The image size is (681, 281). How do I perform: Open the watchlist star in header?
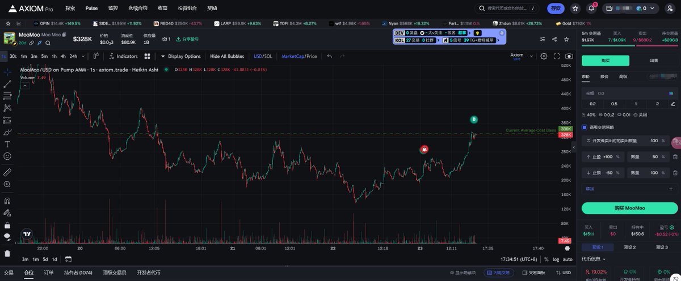[x=575, y=8]
